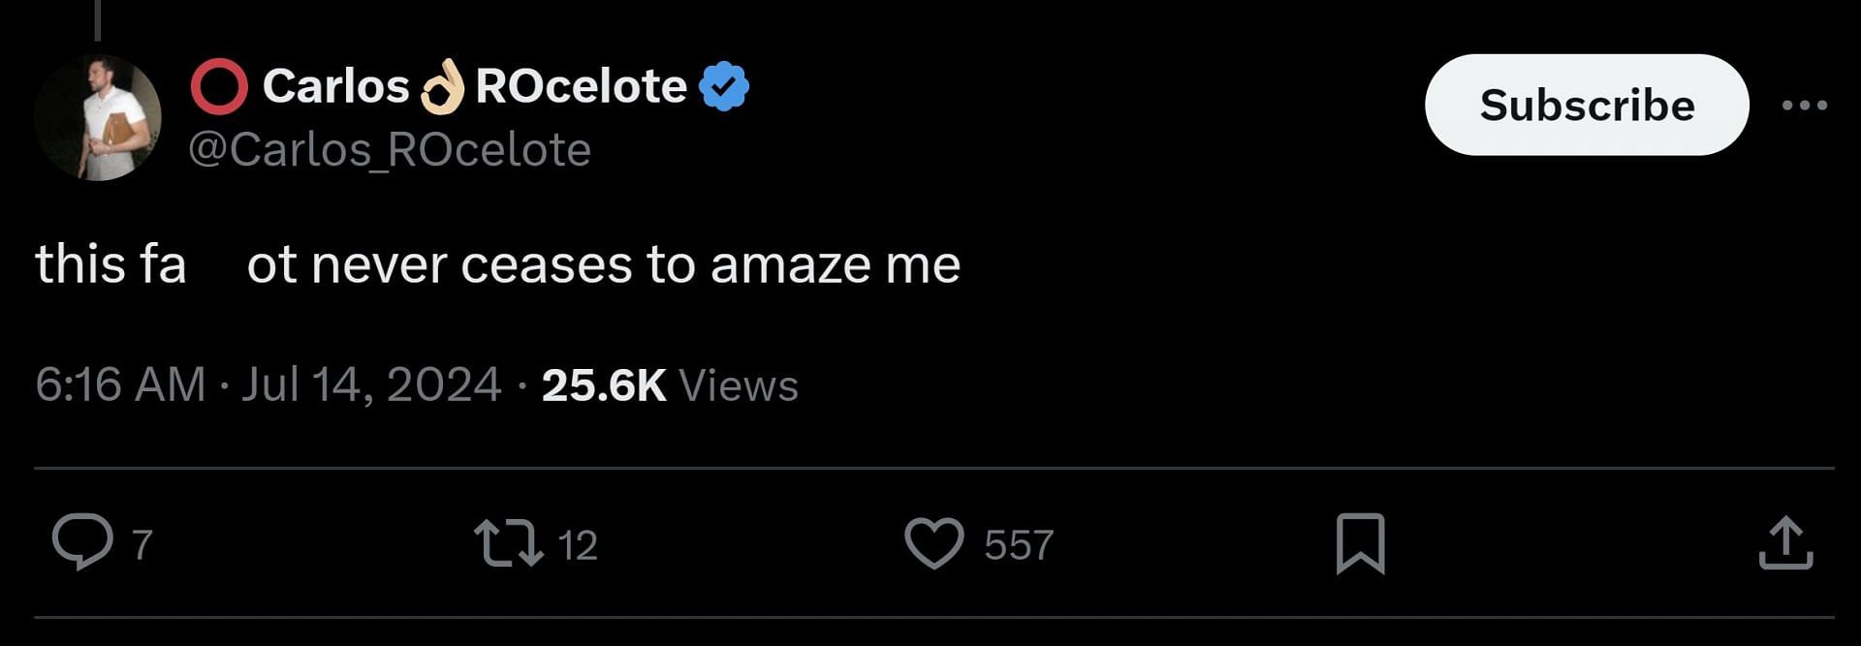Viewport: 1861px width, 646px height.
Task: Click the reply count of 7
Action: (x=142, y=544)
